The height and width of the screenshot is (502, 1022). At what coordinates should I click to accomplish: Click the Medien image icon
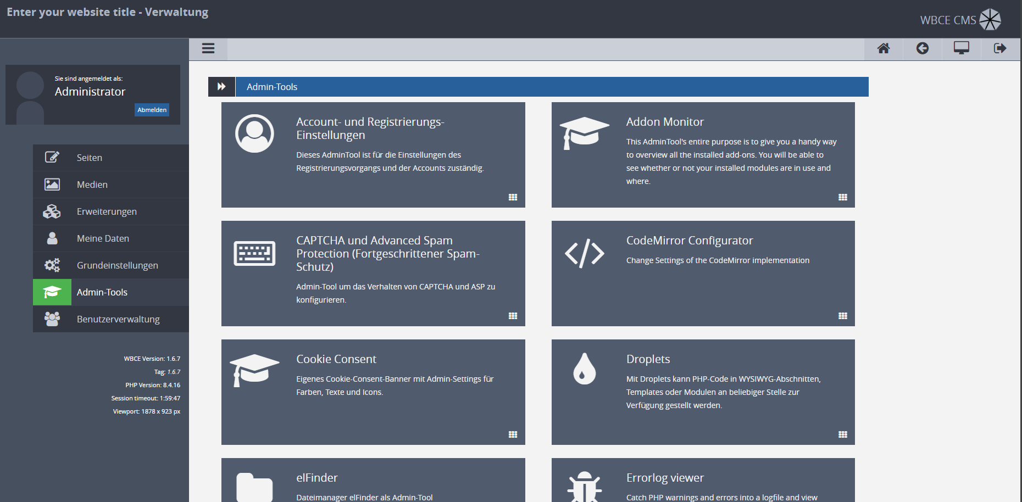click(52, 185)
